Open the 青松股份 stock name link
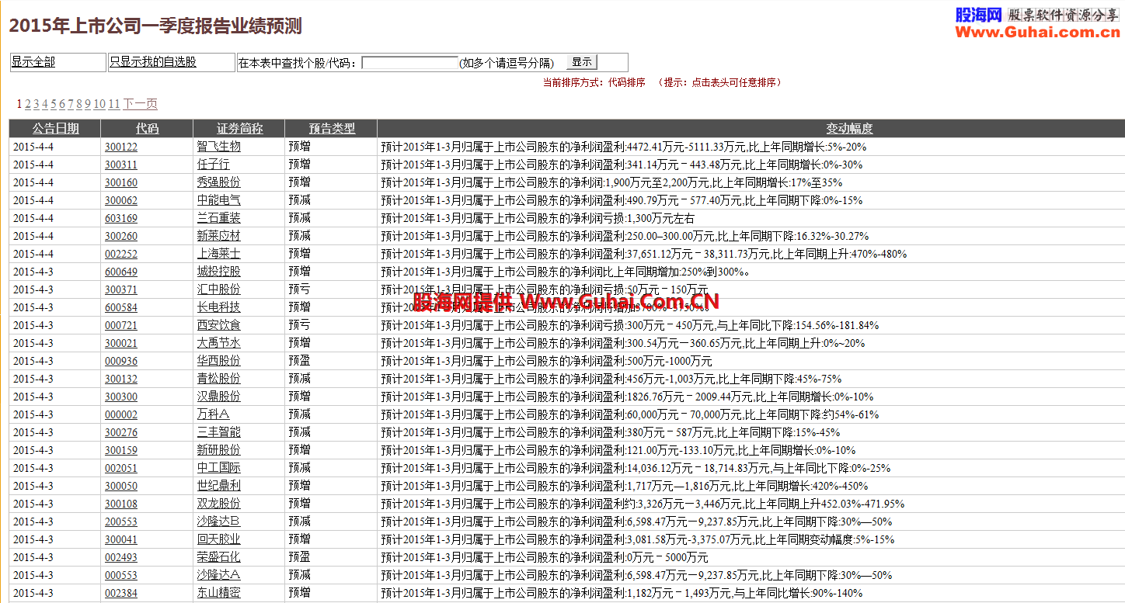 219,379
